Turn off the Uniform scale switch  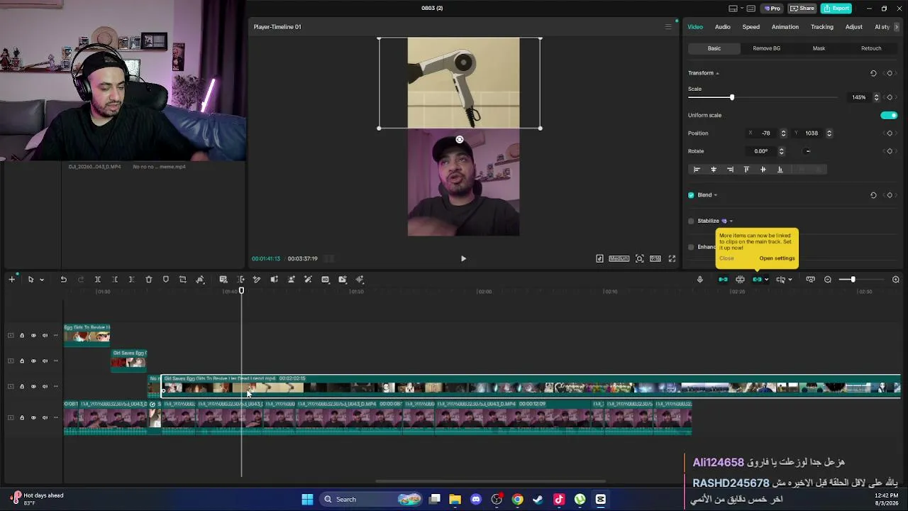pyautogui.click(x=889, y=116)
